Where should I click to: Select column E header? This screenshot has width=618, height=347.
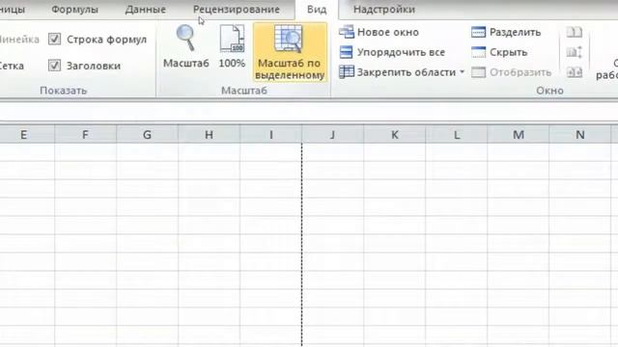(x=23, y=135)
